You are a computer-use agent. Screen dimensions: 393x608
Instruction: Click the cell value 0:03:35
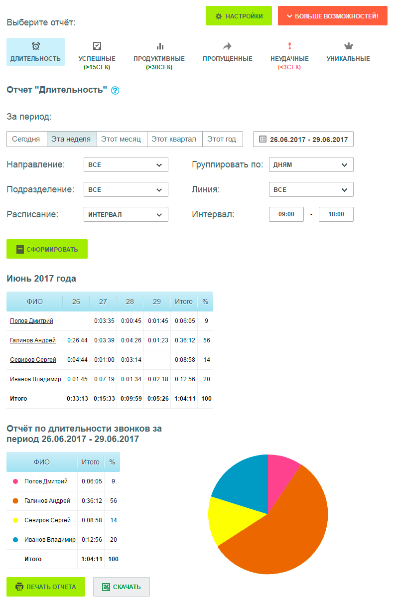pyautogui.click(x=104, y=321)
